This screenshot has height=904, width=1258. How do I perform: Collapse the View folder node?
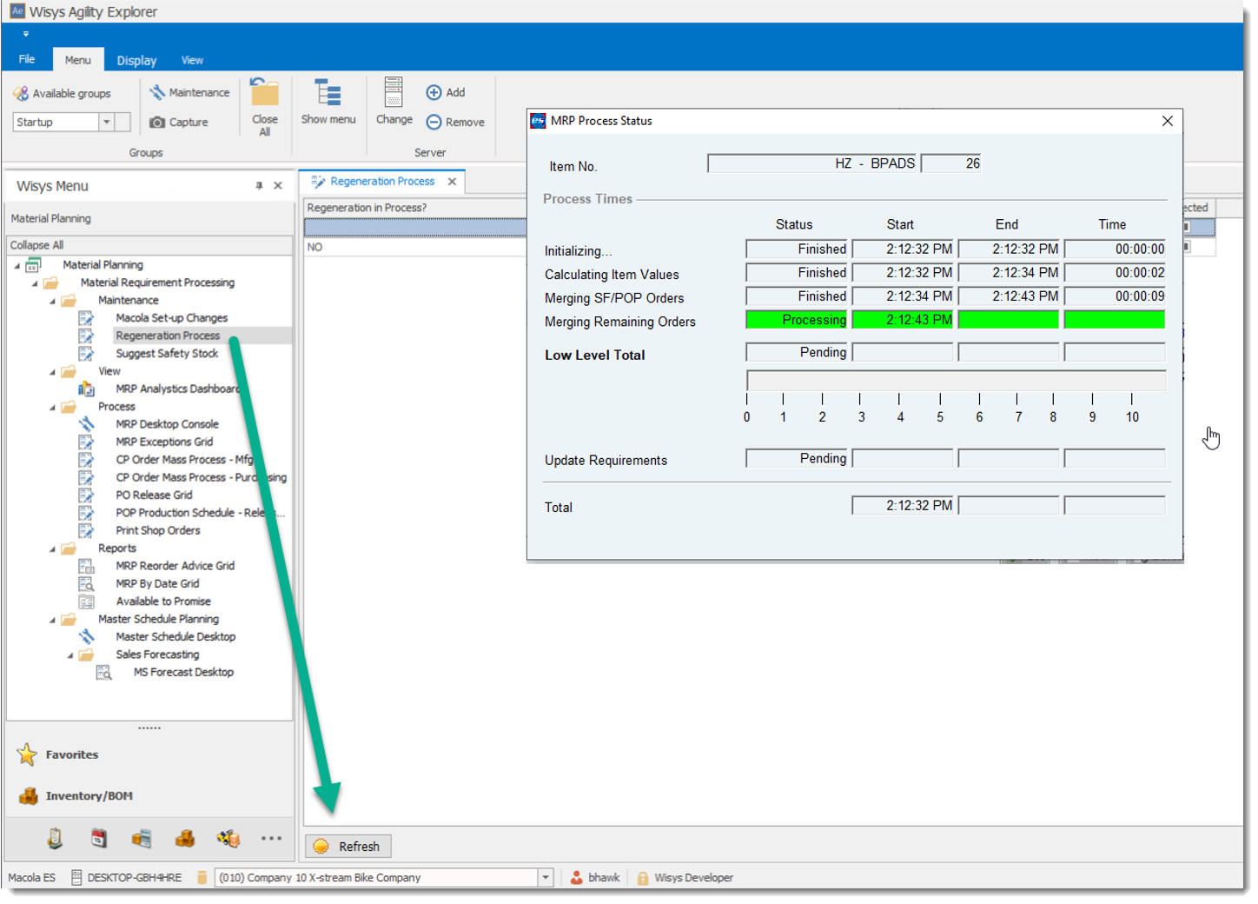click(52, 372)
